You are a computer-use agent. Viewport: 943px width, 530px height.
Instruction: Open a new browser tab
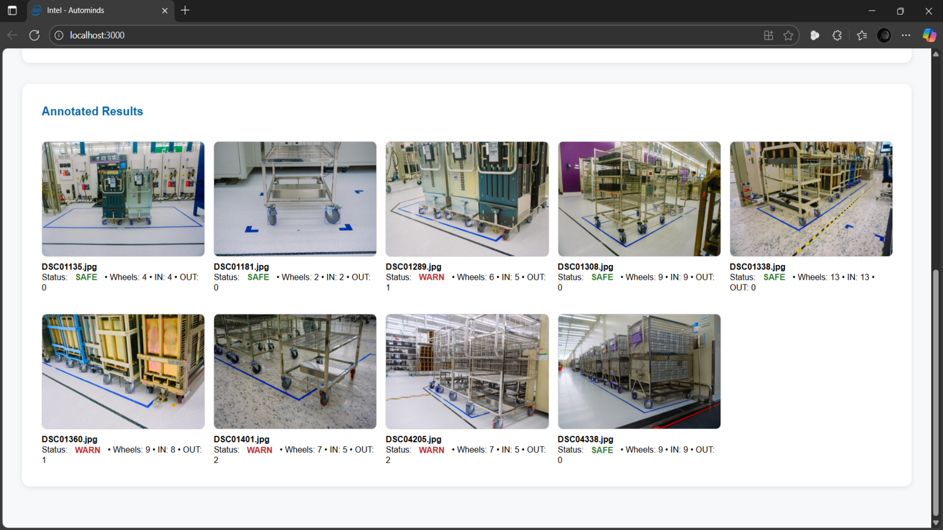click(185, 11)
